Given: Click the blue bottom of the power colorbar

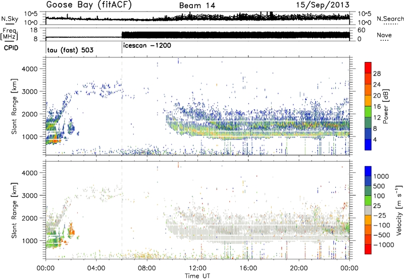Looking at the screenshot, I should point(368,146).
